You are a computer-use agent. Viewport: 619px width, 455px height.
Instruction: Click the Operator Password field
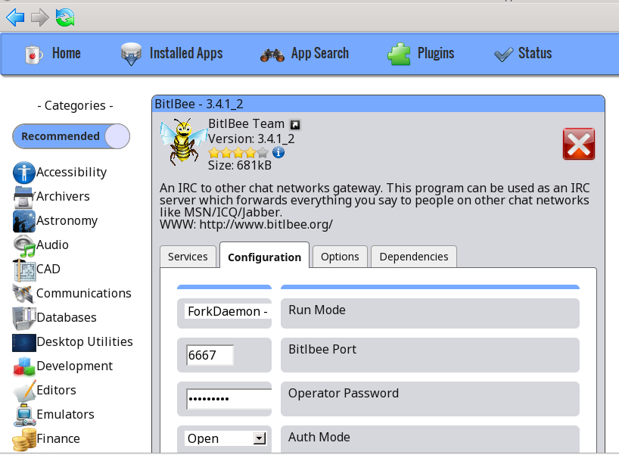pos(229,399)
